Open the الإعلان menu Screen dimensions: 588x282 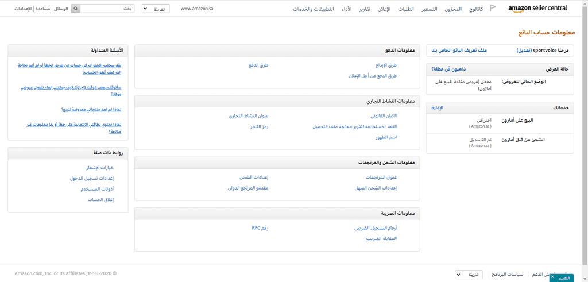(384, 9)
